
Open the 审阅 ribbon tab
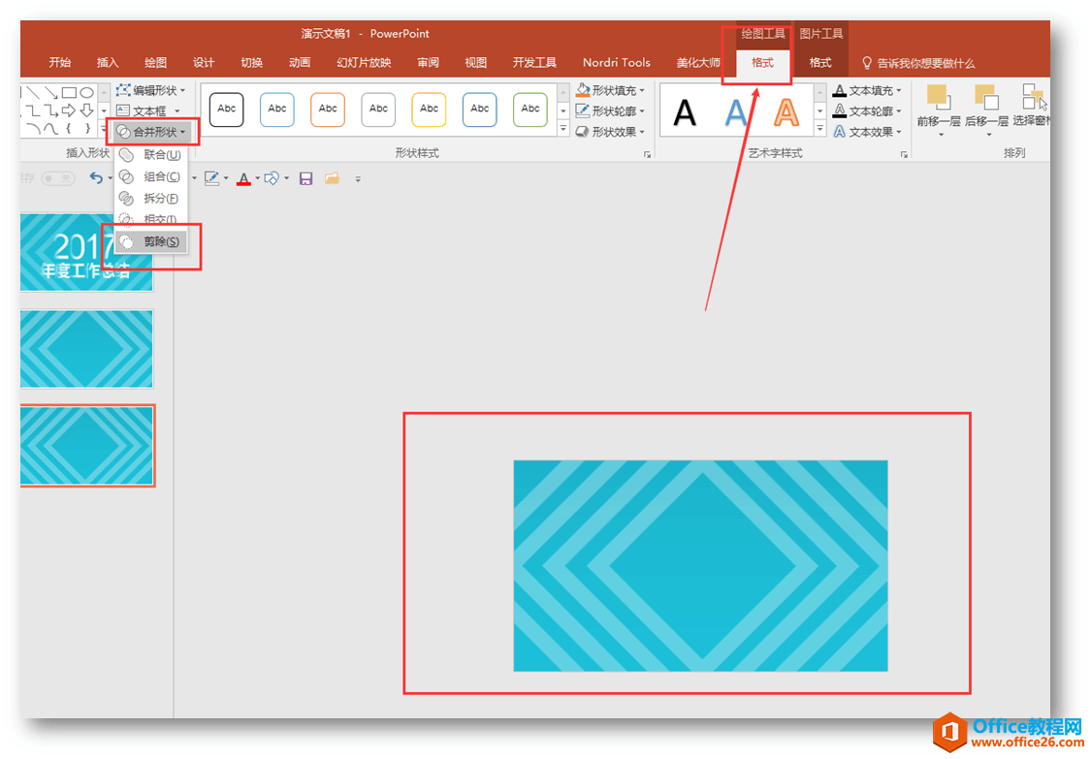pyautogui.click(x=428, y=63)
